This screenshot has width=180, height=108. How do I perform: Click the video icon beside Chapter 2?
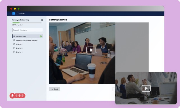click(14, 44)
